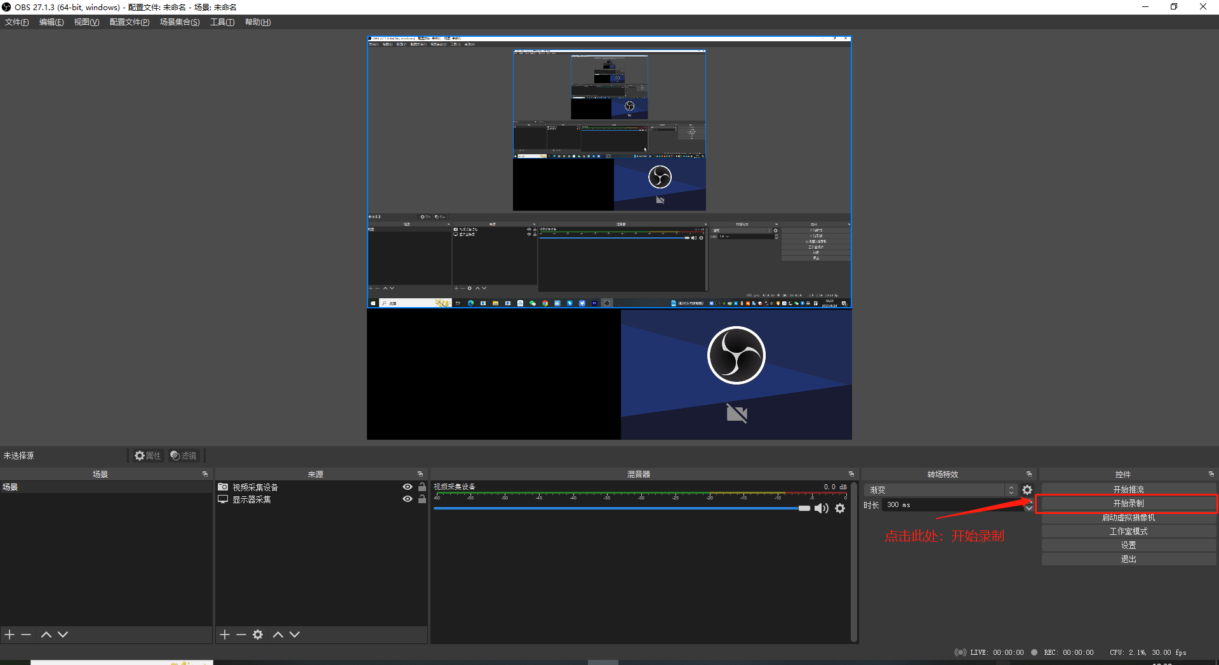Add a new scene with plus icon

tap(10, 635)
